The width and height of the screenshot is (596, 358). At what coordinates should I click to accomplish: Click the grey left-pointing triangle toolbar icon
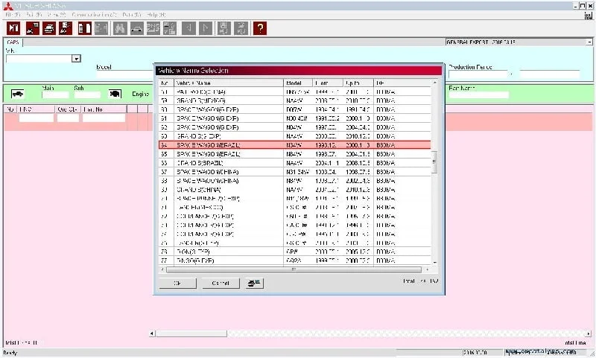pyautogui.click(x=188, y=28)
